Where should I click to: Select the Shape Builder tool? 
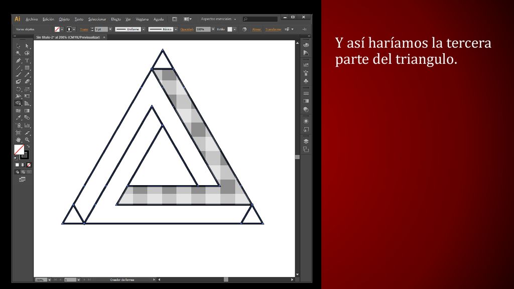tap(19, 103)
